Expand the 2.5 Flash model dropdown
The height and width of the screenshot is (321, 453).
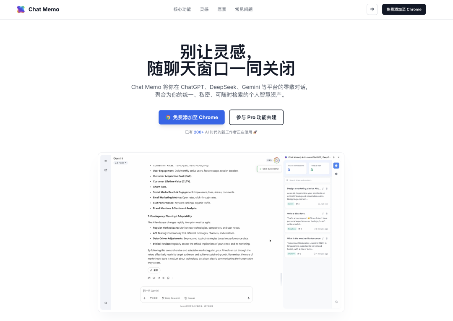tap(120, 163)
